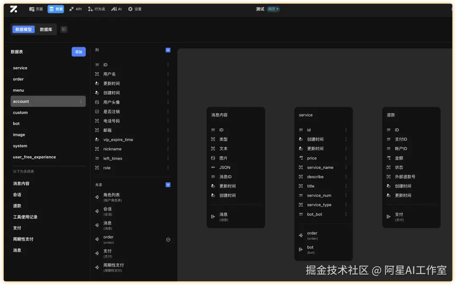
Task: Click the 测试 label in the top bar
Action: pos(260,8)
